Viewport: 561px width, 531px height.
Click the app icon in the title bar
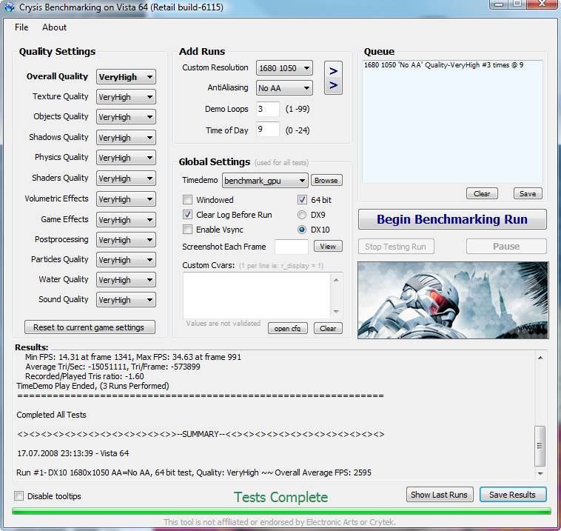(x=9, y=7)
